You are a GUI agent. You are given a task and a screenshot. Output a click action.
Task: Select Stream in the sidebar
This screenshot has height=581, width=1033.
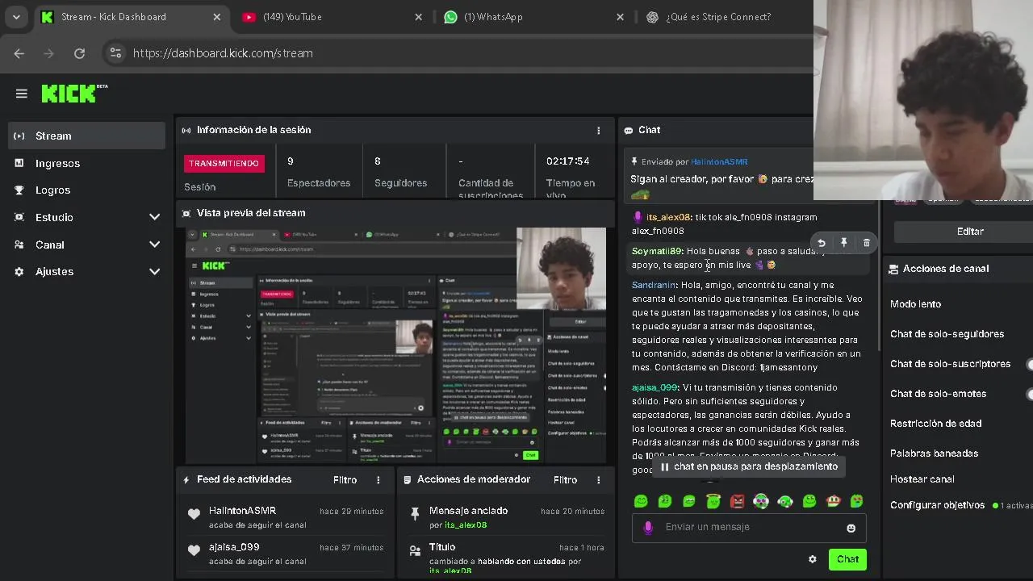point(86,136)
